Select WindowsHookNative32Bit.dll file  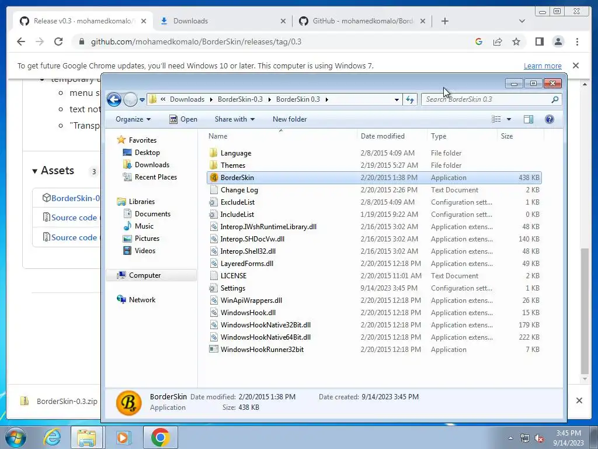tap(266, 325)
